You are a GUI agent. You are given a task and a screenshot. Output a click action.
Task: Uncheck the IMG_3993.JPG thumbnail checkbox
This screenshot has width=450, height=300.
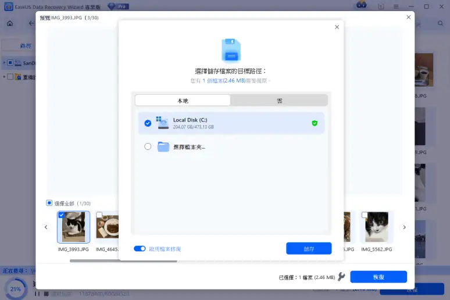pos(62,215)
